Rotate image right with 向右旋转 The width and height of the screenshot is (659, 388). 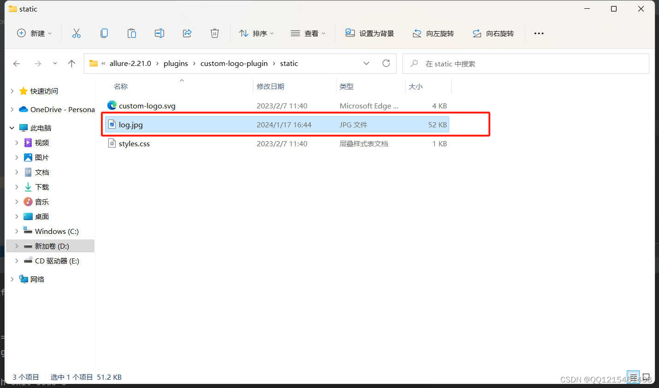493,33
